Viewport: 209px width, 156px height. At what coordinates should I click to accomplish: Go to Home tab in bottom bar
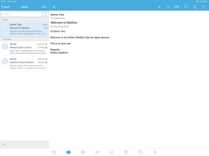tap(54, 152)
